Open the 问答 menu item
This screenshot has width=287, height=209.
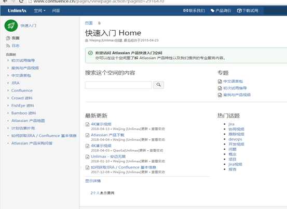56,10
